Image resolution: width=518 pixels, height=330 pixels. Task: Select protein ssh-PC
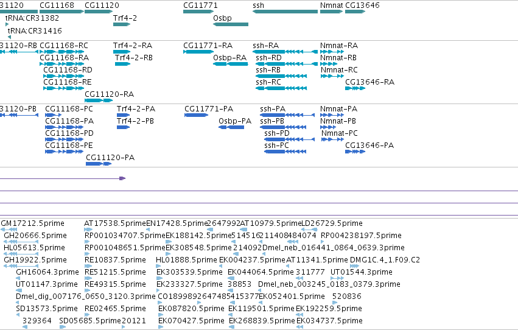pos(276,146)
